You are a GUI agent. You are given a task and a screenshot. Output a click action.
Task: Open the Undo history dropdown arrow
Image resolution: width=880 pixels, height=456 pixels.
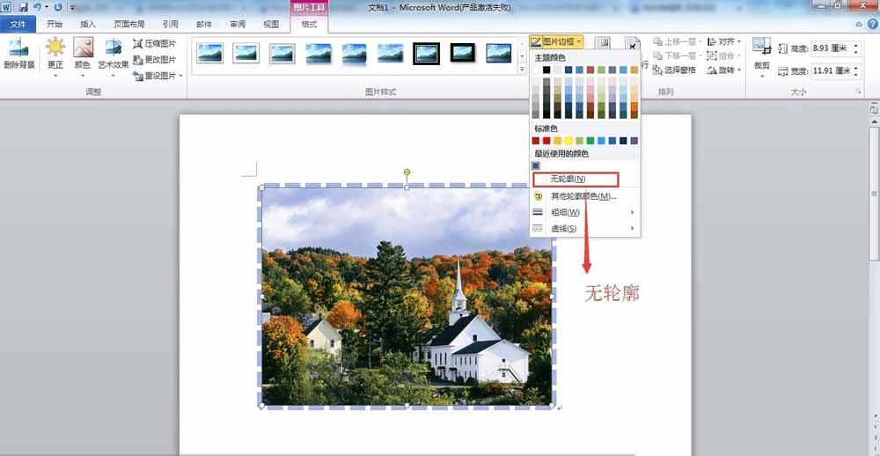tap(46, 8)
